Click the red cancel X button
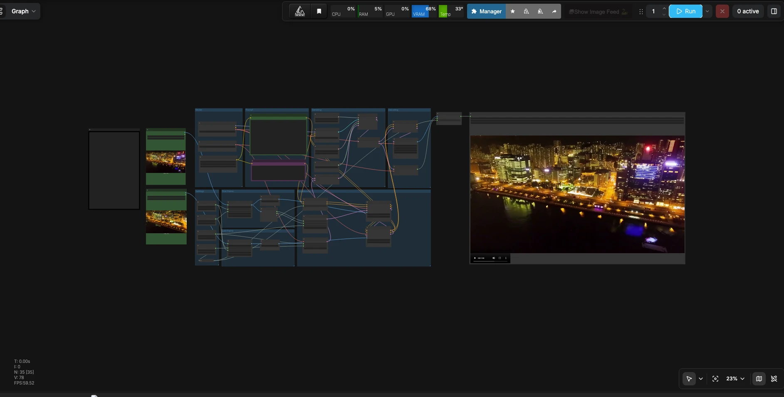The width and height of the screenshot is (784, 397). (x=722, y=11)
